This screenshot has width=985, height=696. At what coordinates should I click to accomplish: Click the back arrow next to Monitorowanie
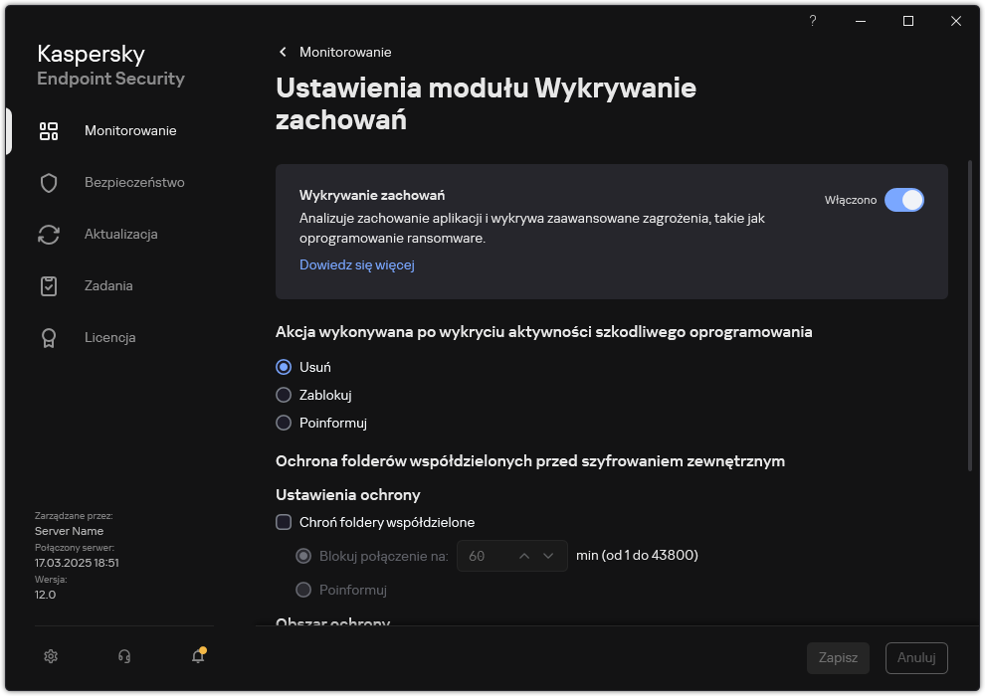283,52
